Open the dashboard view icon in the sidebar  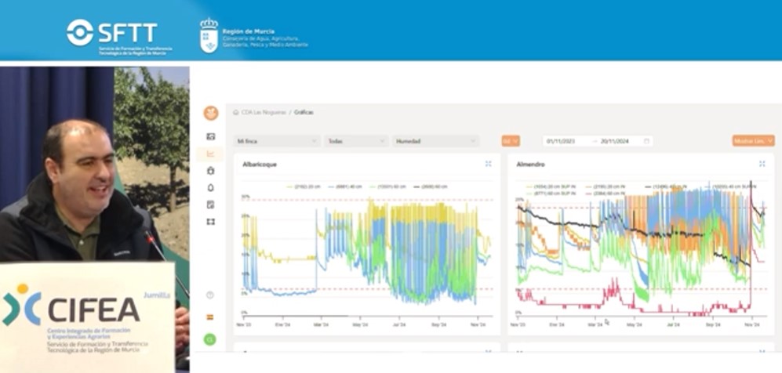click(210, 136)
